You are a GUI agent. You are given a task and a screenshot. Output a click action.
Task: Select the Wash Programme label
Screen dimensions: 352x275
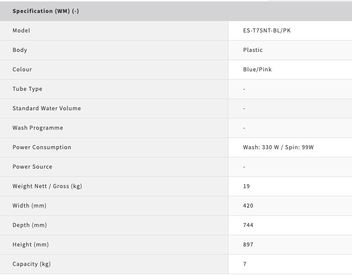point(38,128)
